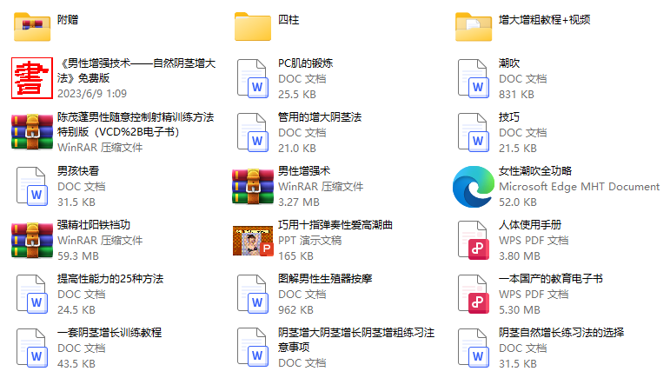Select the 男性增强术 WinRAR archive icon
The height and width of the screenshot is (378, 670).
pyautogui.click(x=253, y=186)
